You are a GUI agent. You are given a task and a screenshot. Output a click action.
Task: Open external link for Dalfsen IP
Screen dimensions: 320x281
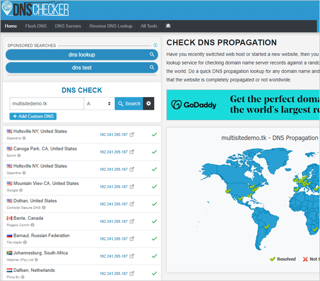point(132,273)
